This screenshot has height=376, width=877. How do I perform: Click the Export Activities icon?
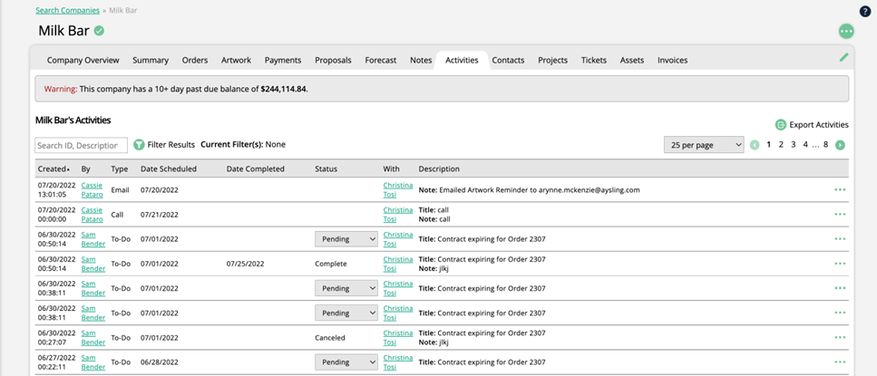point(780,125)
